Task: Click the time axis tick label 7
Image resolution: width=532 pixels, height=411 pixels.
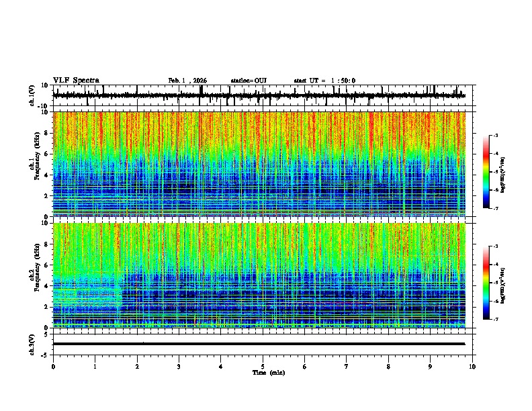Action: 347,367
